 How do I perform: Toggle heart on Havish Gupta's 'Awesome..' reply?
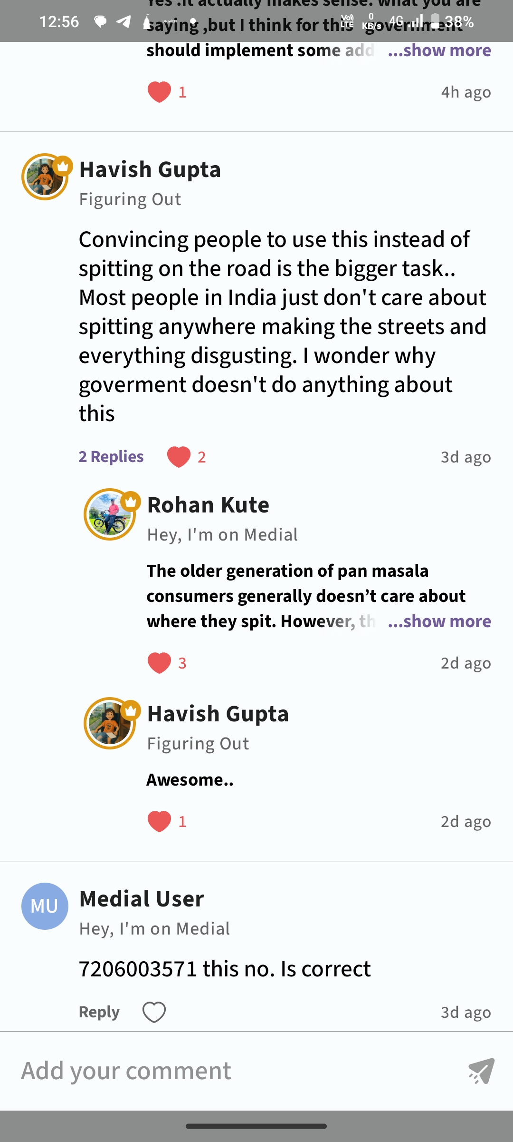pyautogui.click(x=159, y=821)
